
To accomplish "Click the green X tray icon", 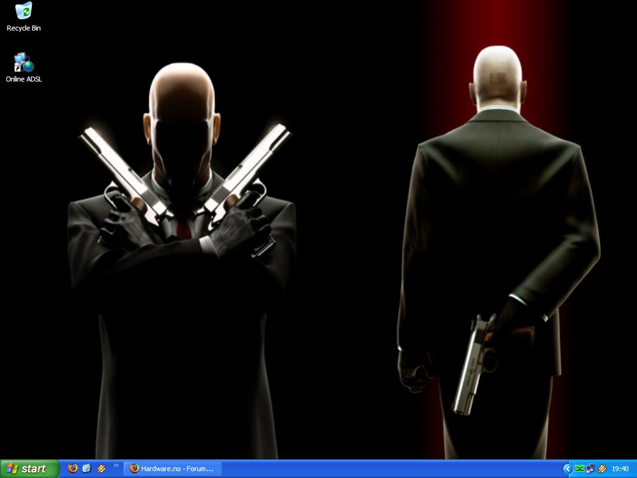I will pyautogui.click(x=579, y=469).
